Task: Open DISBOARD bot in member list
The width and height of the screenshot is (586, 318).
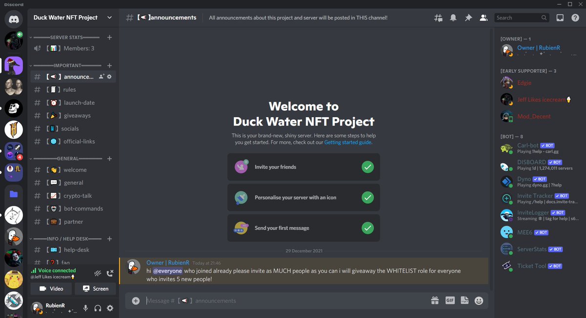Action: [540, 165]
